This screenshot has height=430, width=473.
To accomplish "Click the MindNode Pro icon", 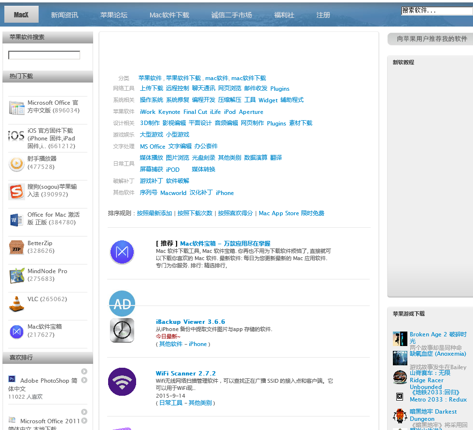I will tap(16, 276).
